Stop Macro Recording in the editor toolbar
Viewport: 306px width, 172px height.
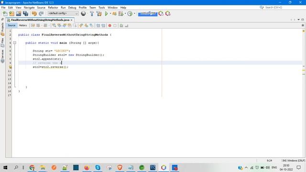[x=115, y=25]
